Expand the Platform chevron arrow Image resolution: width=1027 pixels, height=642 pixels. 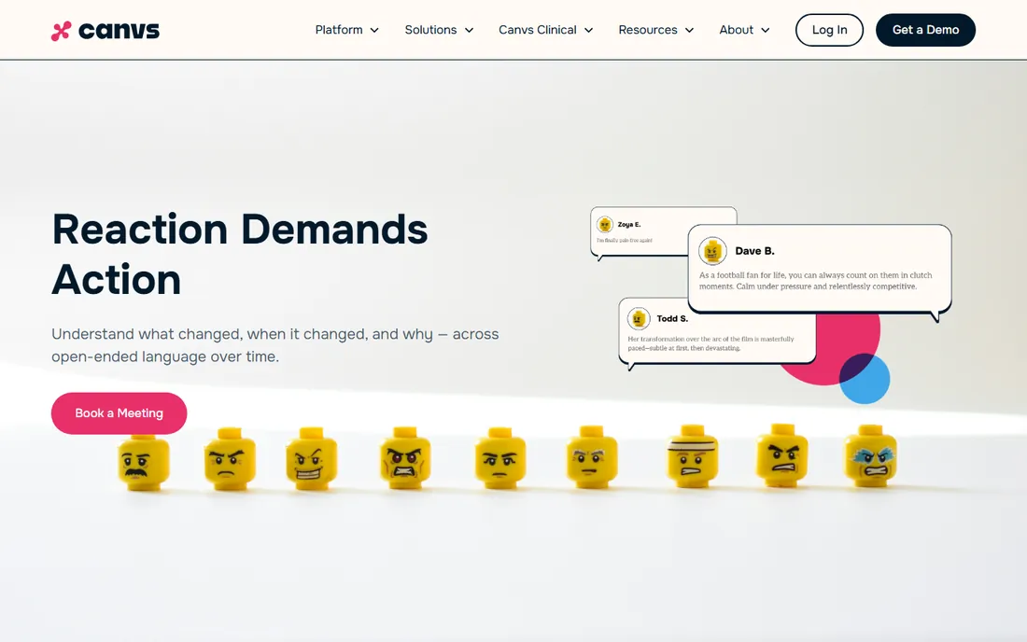coord(374,30)
